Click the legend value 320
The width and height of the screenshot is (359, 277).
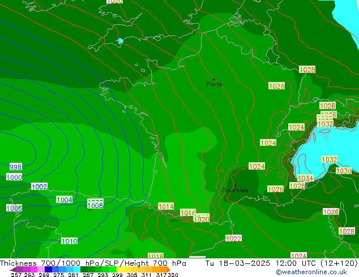tap(173, 275)
